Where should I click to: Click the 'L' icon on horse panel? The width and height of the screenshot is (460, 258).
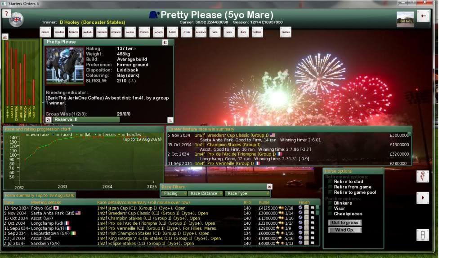tap(170, 120)
